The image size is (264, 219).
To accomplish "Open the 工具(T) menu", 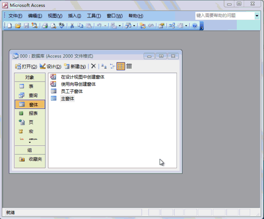I will [94, 16].
